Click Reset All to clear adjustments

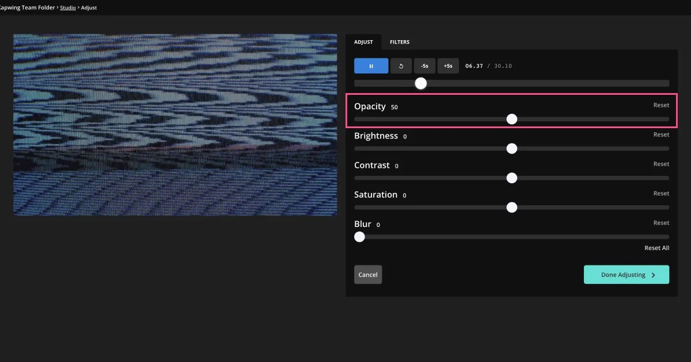[656, 248]
